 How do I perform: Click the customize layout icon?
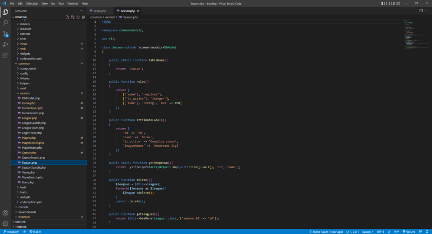398,3
